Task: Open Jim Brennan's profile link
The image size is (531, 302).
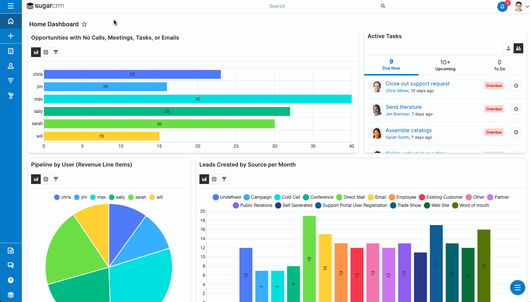Action: pyautogui.click(x=397, y=114)
